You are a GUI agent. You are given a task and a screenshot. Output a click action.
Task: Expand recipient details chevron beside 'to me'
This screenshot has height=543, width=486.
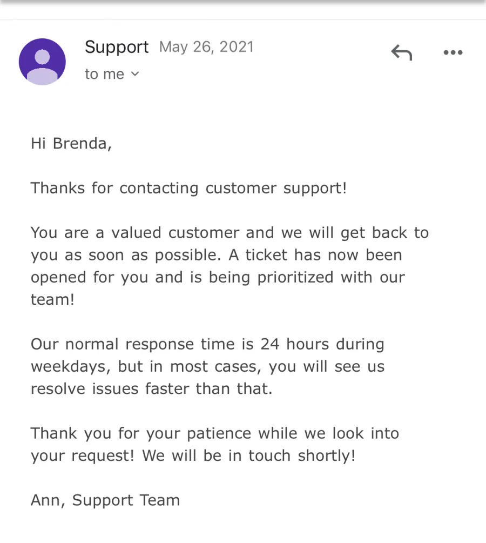135,74
